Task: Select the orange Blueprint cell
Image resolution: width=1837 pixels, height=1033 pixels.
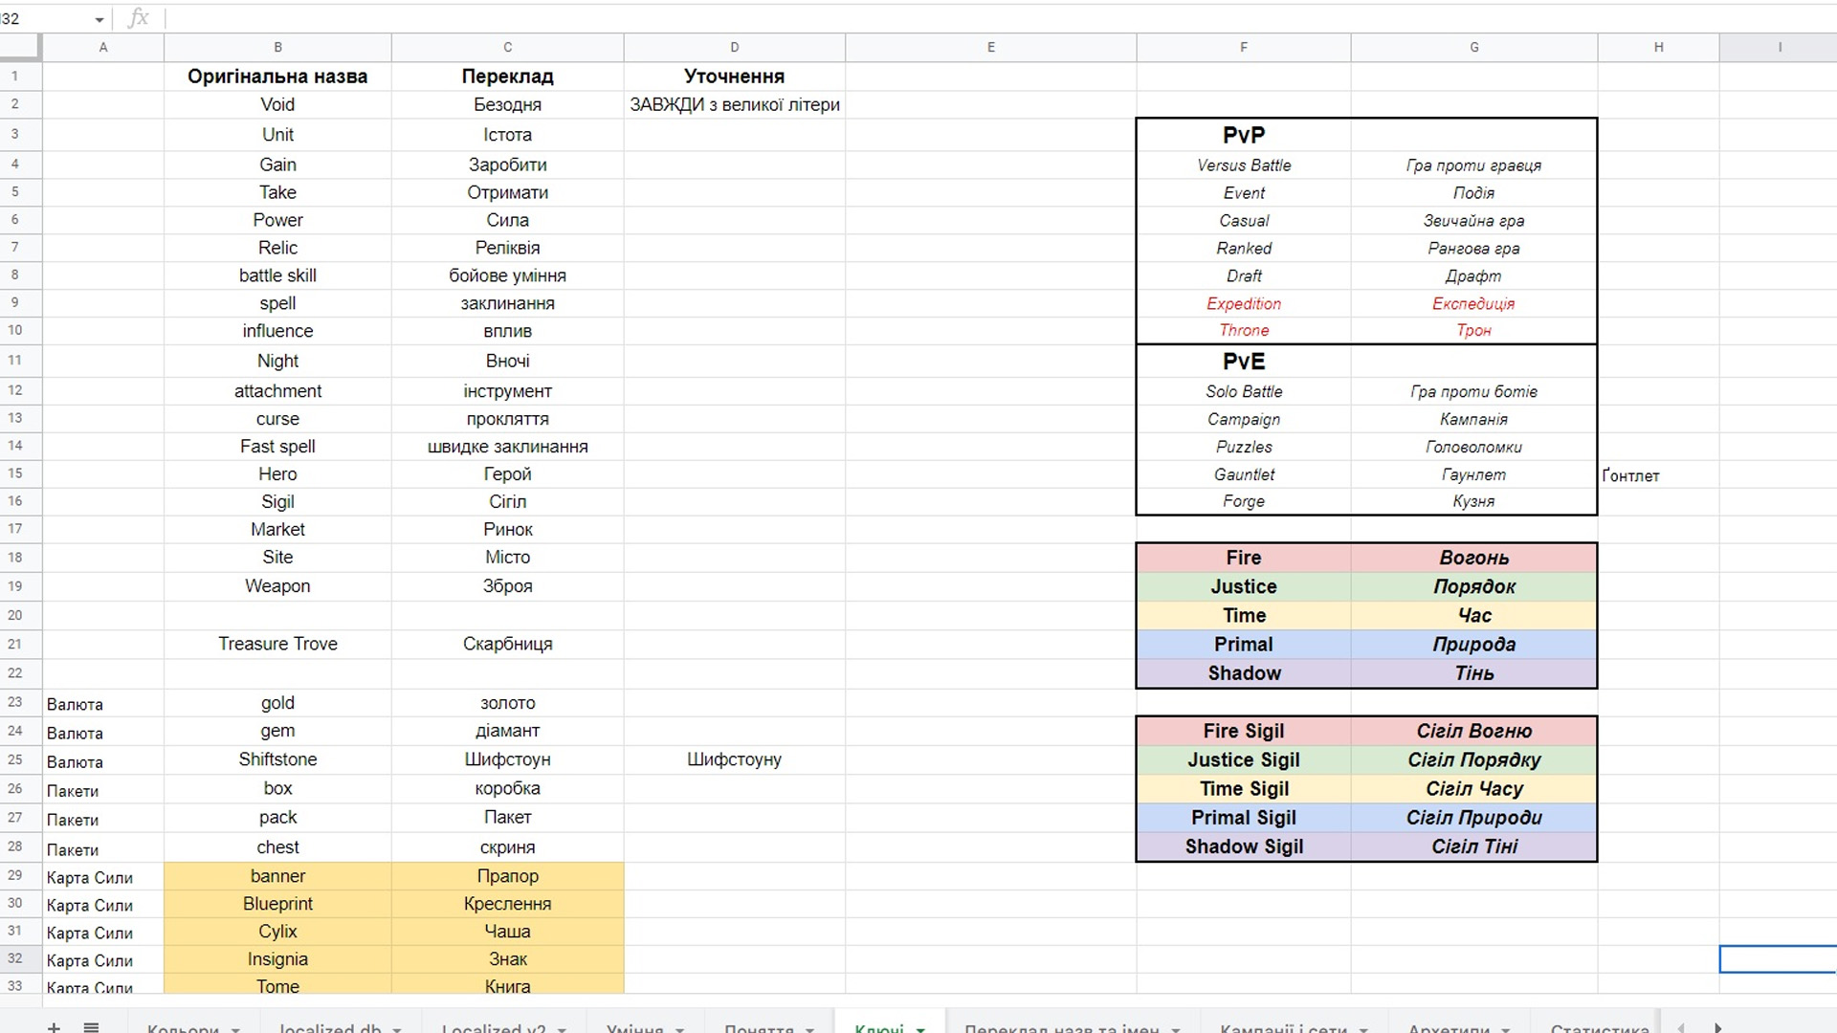Action: pos(277,904)
